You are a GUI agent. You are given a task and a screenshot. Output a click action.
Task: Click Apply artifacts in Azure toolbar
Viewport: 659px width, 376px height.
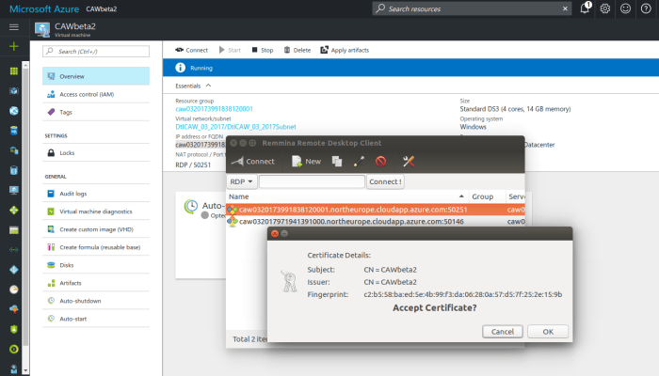tap(345, 50)
